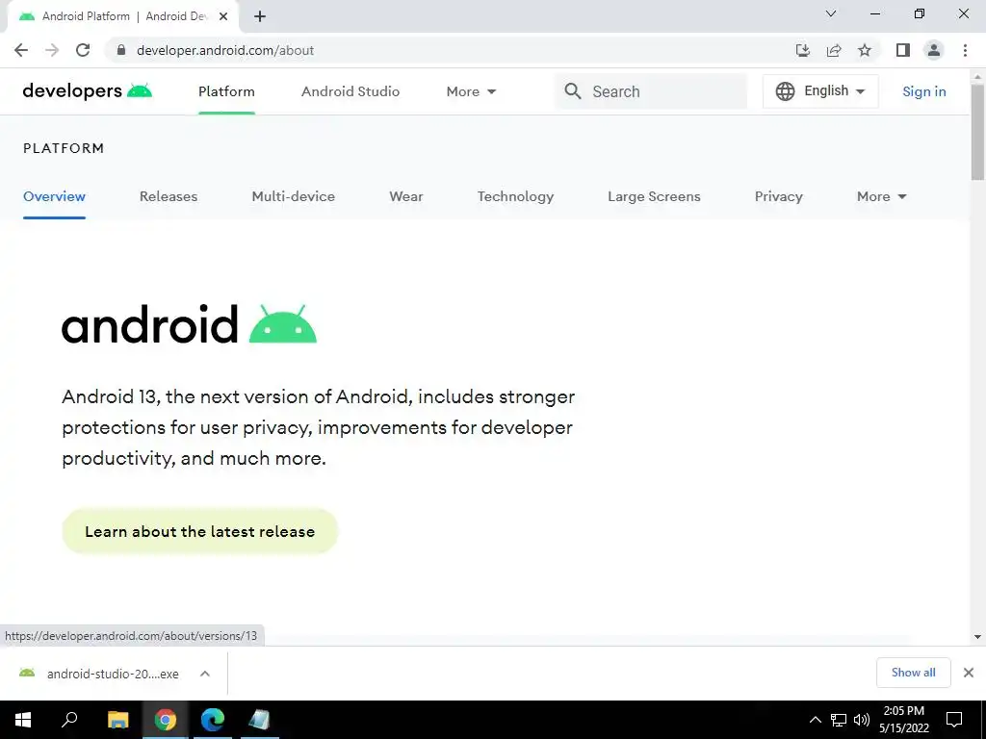Open the tab search chevron in title bar
The image size is (986, 739).
point(831,13)
